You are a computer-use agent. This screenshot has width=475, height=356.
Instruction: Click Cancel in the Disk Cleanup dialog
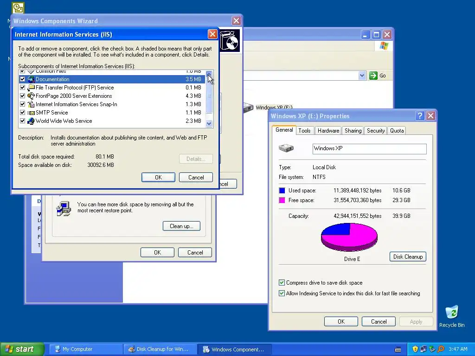(195, 253)
